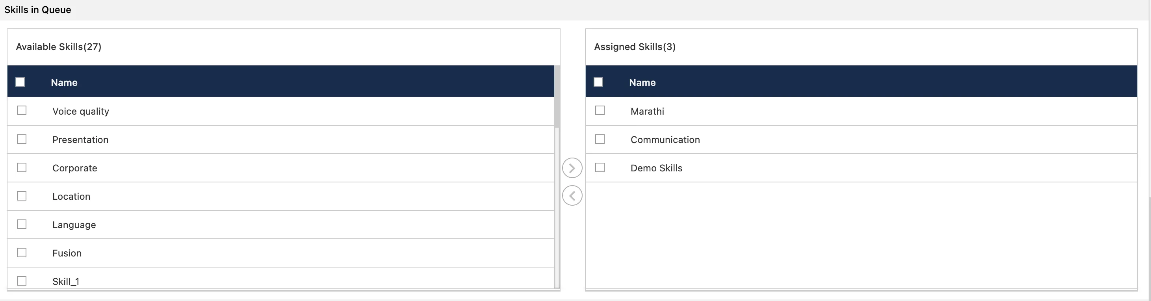Image resolution: width=1151 pixels, height=301 pixels.
Task: Check the Skill_1 checkbox
Action: point(21,281)
